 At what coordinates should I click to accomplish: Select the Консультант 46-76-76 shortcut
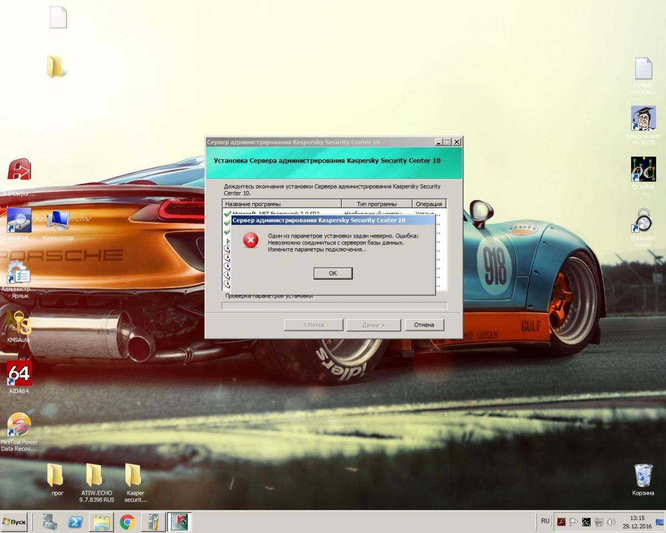point(643,125)
